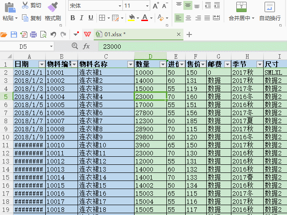This screenshot has width=287, height=215.
Task: Justify text alignment icon
Action: point(207,18)
